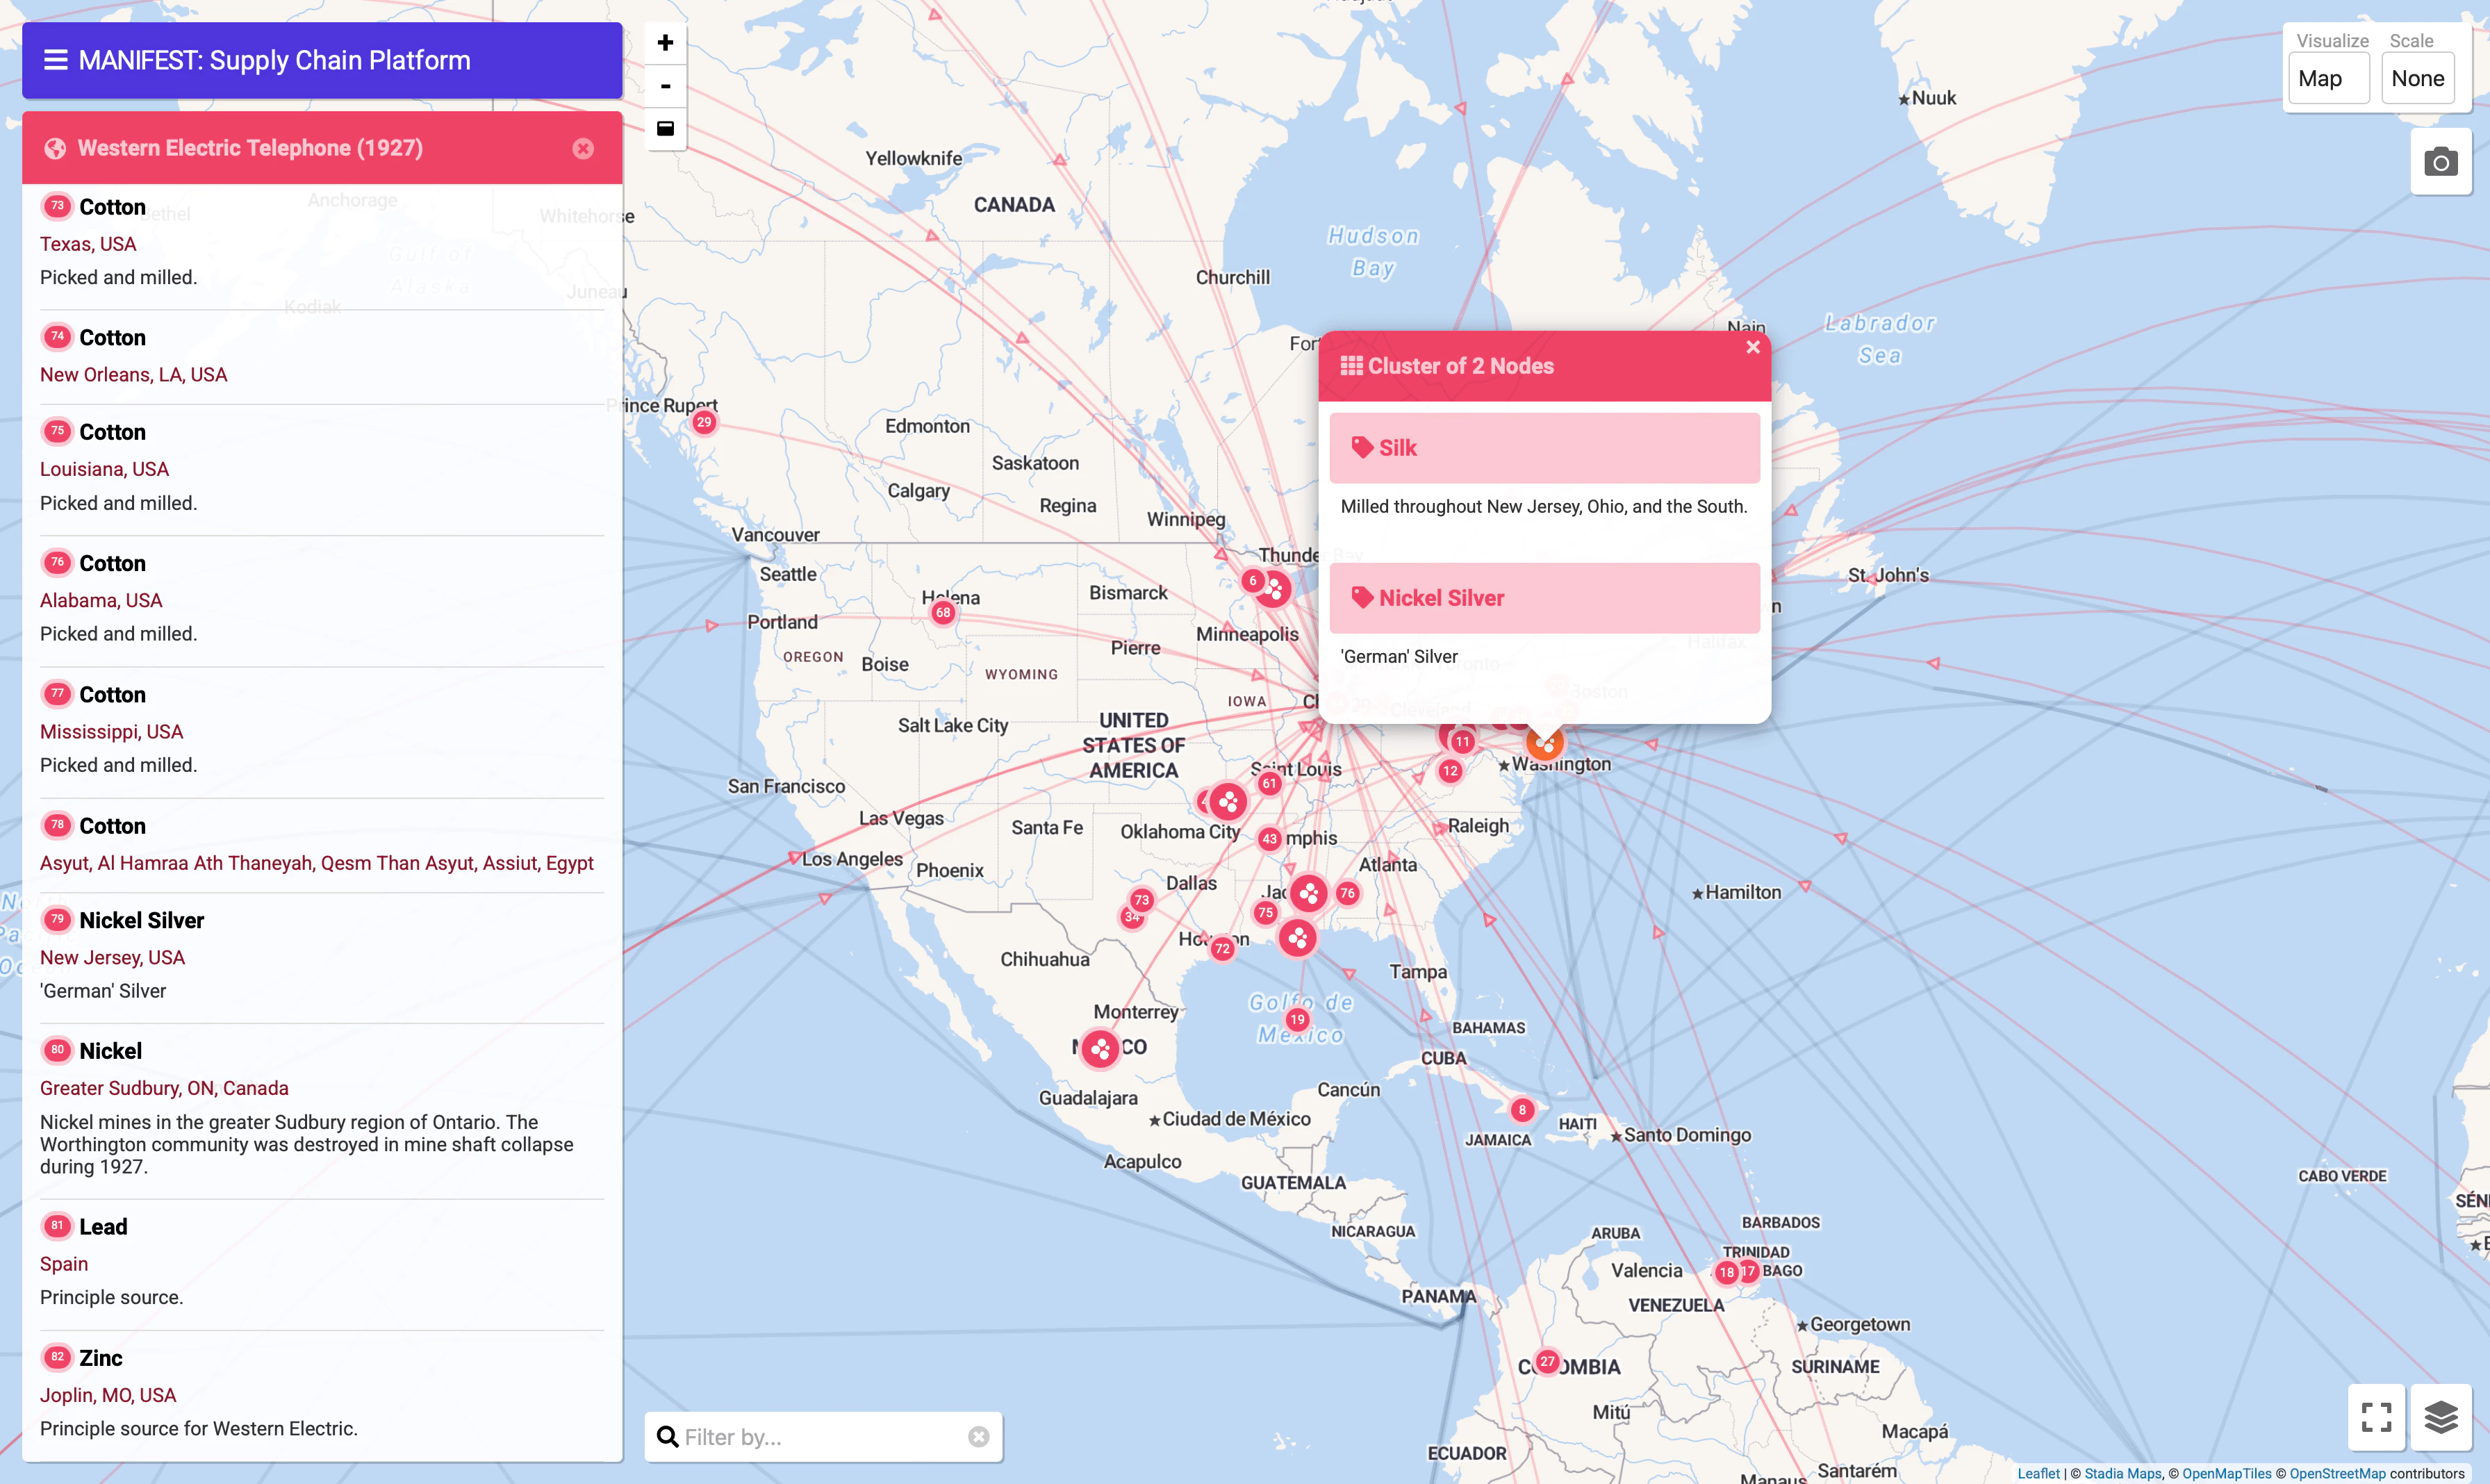Click map marker 43 near Memphis
Viewport: 2490px width, 1484px height.
(x=1270, y=839)
